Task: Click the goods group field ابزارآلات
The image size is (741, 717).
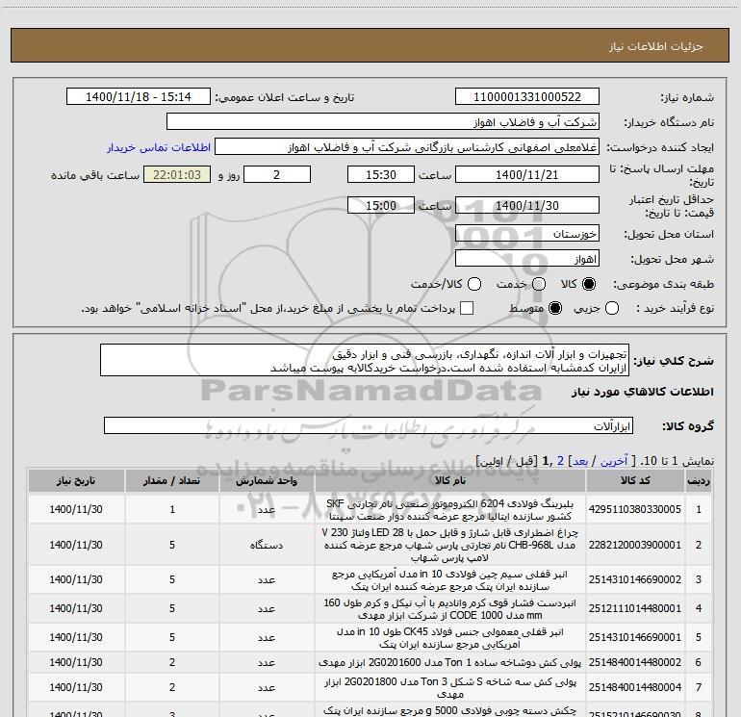Action: point(369,425)
